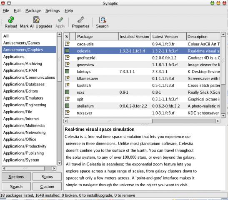228x200 pixels.
Task: Open the Properties wrench icon
Action: coord(81,20)
